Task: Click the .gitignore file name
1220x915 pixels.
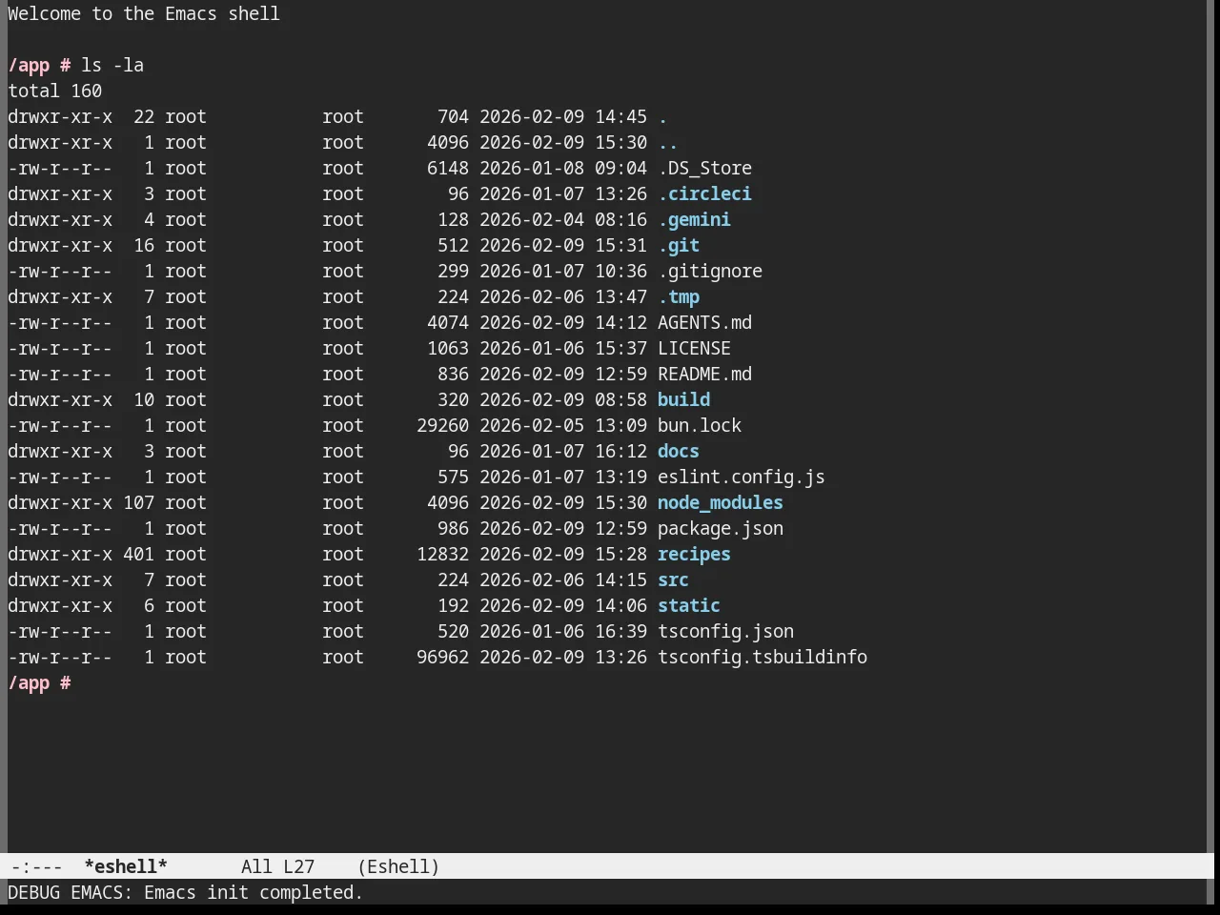Action: pos(710,271)
